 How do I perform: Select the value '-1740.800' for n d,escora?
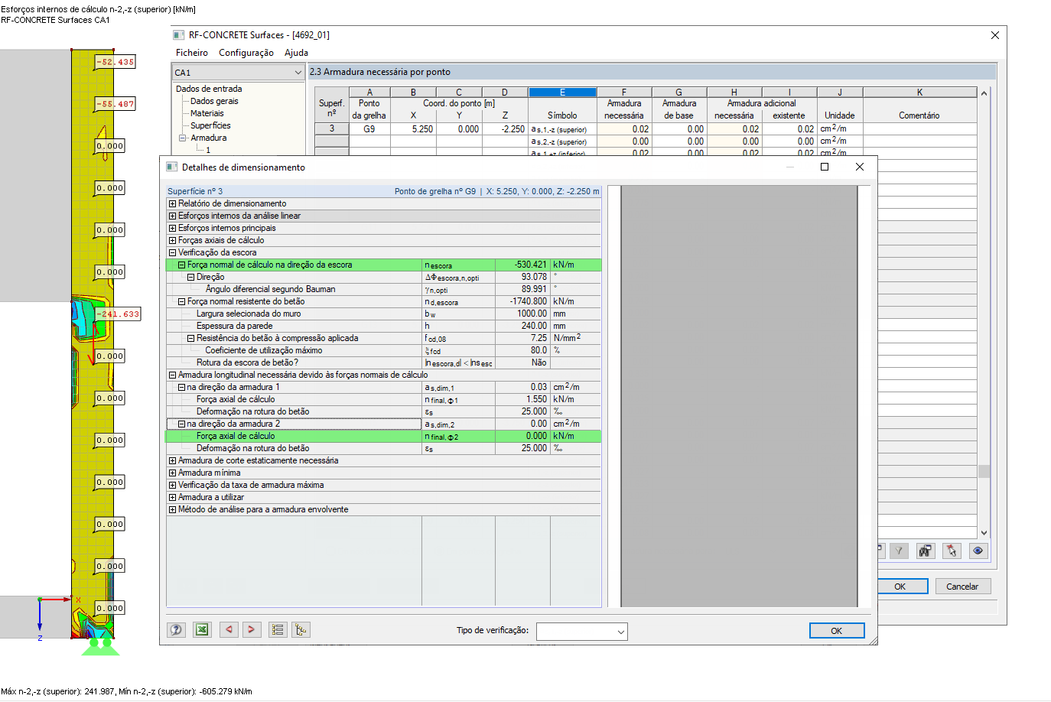pos(523,302)
